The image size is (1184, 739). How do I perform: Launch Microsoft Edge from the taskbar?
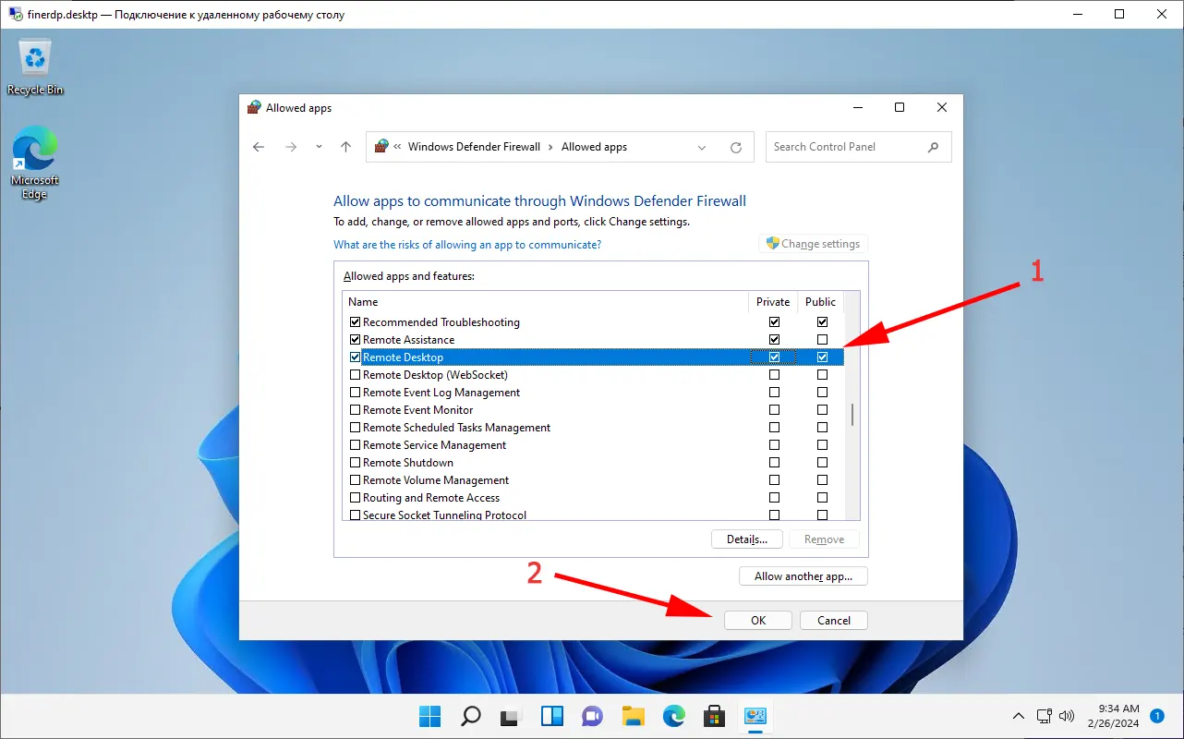pos(673,717)
